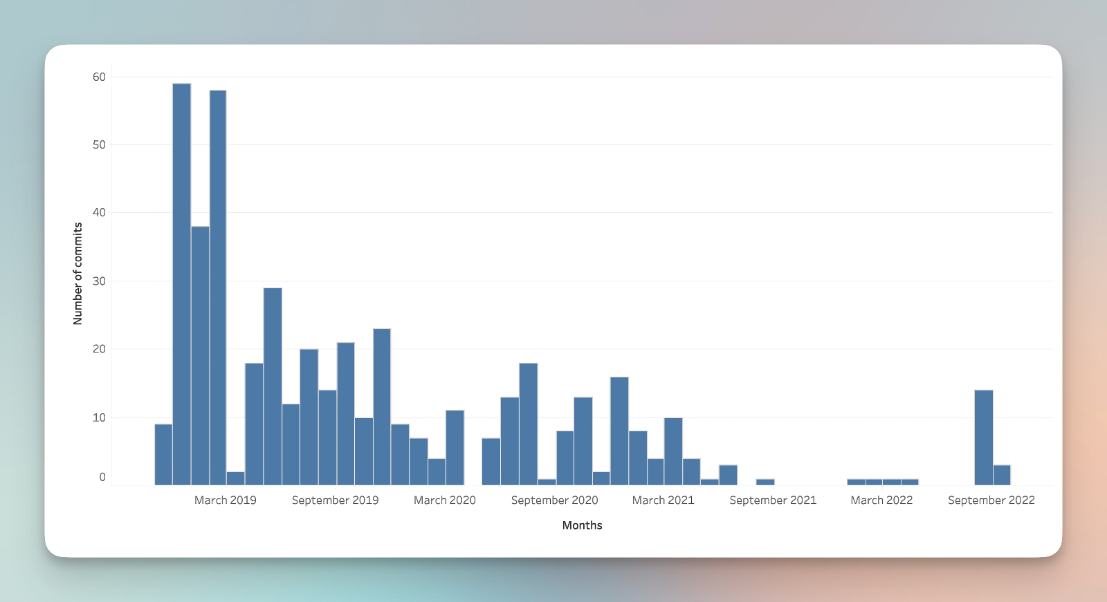Click the 'March 2019' x-axis label
The width and height of the screenshot is (1107, 602).
(x=225, y=500)
